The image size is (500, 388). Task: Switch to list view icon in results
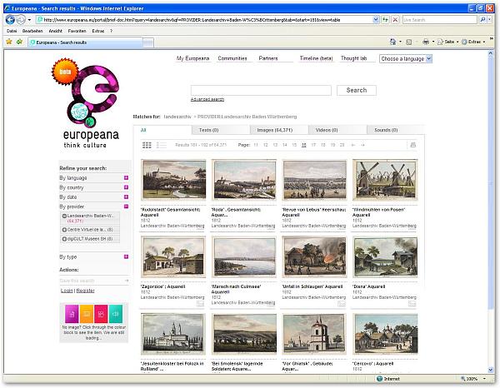pyautogui.click(x=162, y=145)
